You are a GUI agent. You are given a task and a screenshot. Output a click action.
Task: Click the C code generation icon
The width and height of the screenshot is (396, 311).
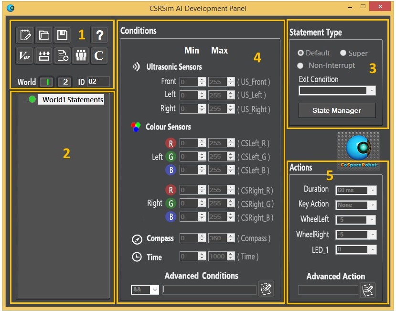click(x=99, y=56)
